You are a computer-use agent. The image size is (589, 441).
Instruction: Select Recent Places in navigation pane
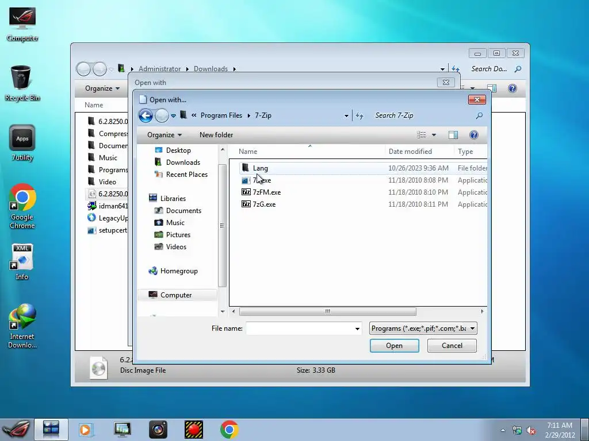[187, 175]
